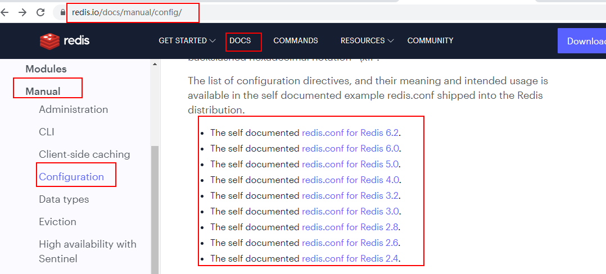This screenshot has height=274, width=606.
Task: Click the padlock site info icon
Action: coord(63,13)
